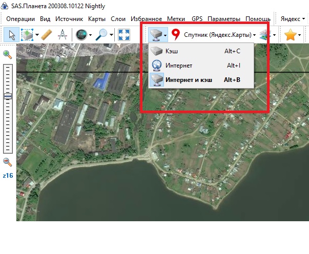Choose Интернет и кэш source mode

tap(188, 80)
